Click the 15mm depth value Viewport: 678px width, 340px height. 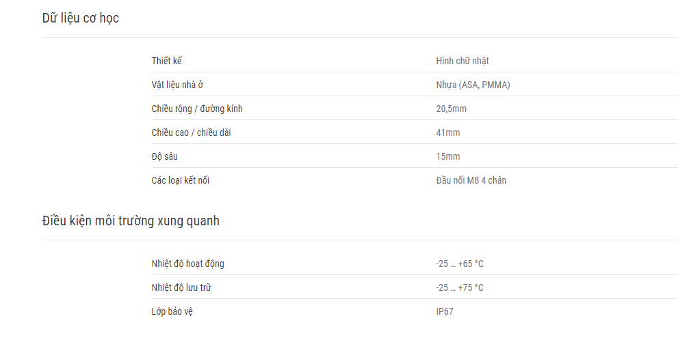coord(448,156)
